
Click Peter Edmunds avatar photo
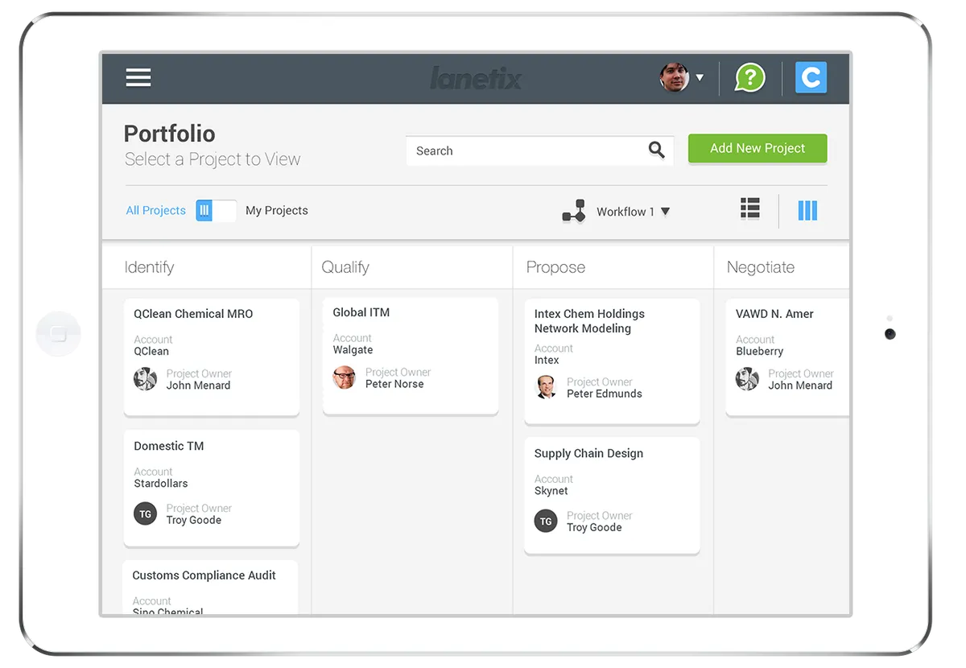click(546, 387)
